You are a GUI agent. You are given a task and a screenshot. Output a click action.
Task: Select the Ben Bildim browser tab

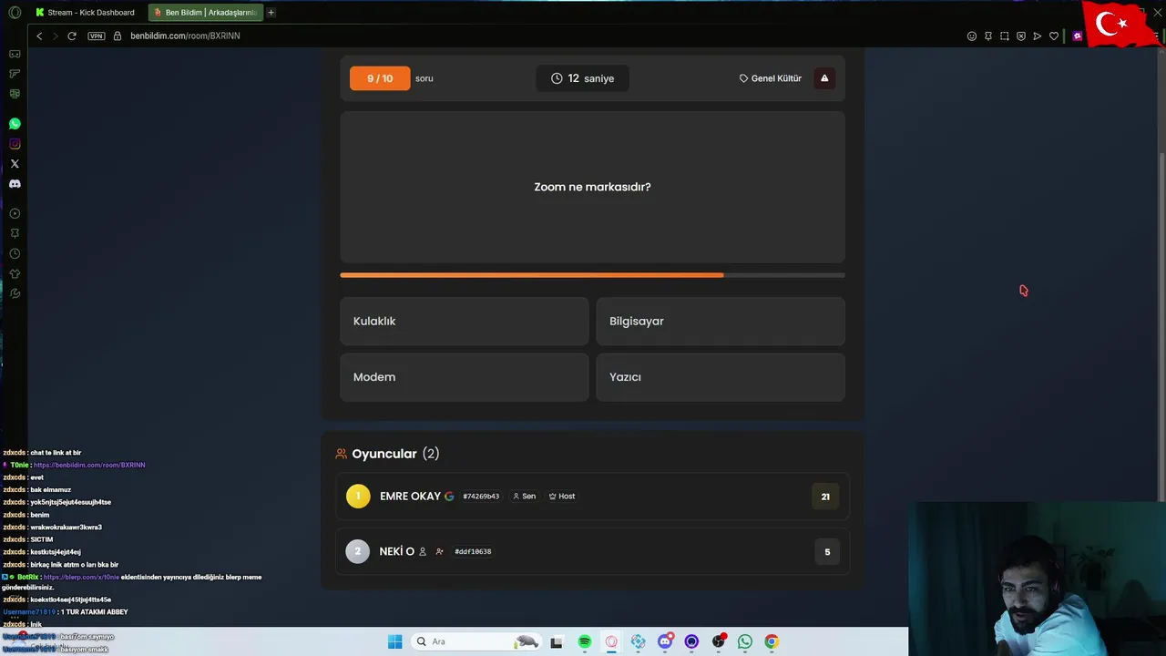(206, 12)
